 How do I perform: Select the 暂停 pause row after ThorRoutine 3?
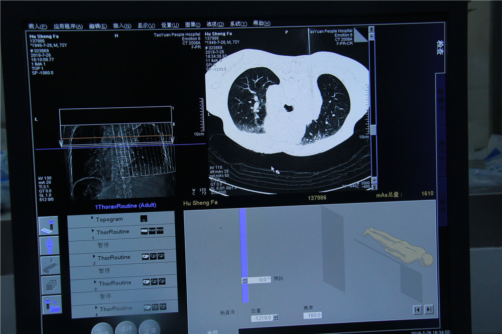coord(124,296)
